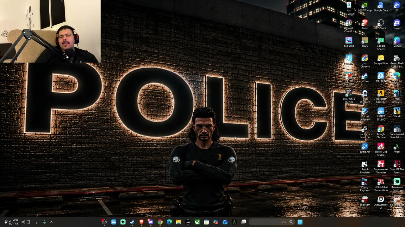Switch input language in system tray

pos(36,222)
